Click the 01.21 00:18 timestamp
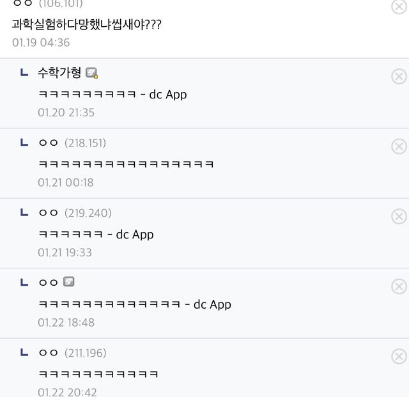Screen dimensions: 409x397 click(x=66, y=183)
